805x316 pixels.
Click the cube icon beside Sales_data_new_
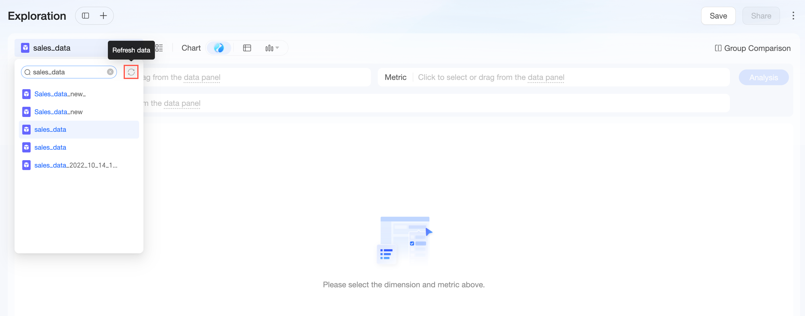pos(27,94)
